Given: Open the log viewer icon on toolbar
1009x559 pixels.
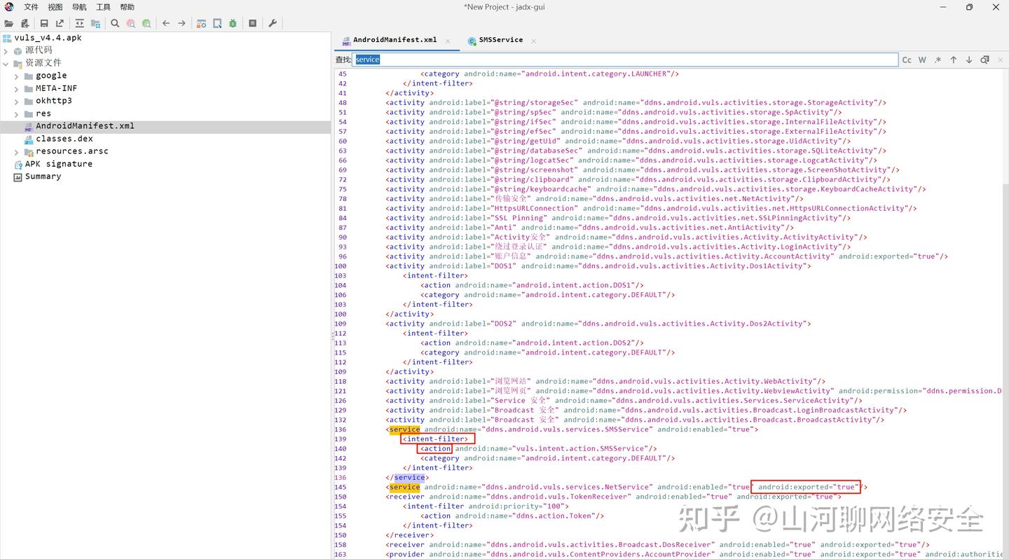Looking at the screenshot, I should point(252,23).
